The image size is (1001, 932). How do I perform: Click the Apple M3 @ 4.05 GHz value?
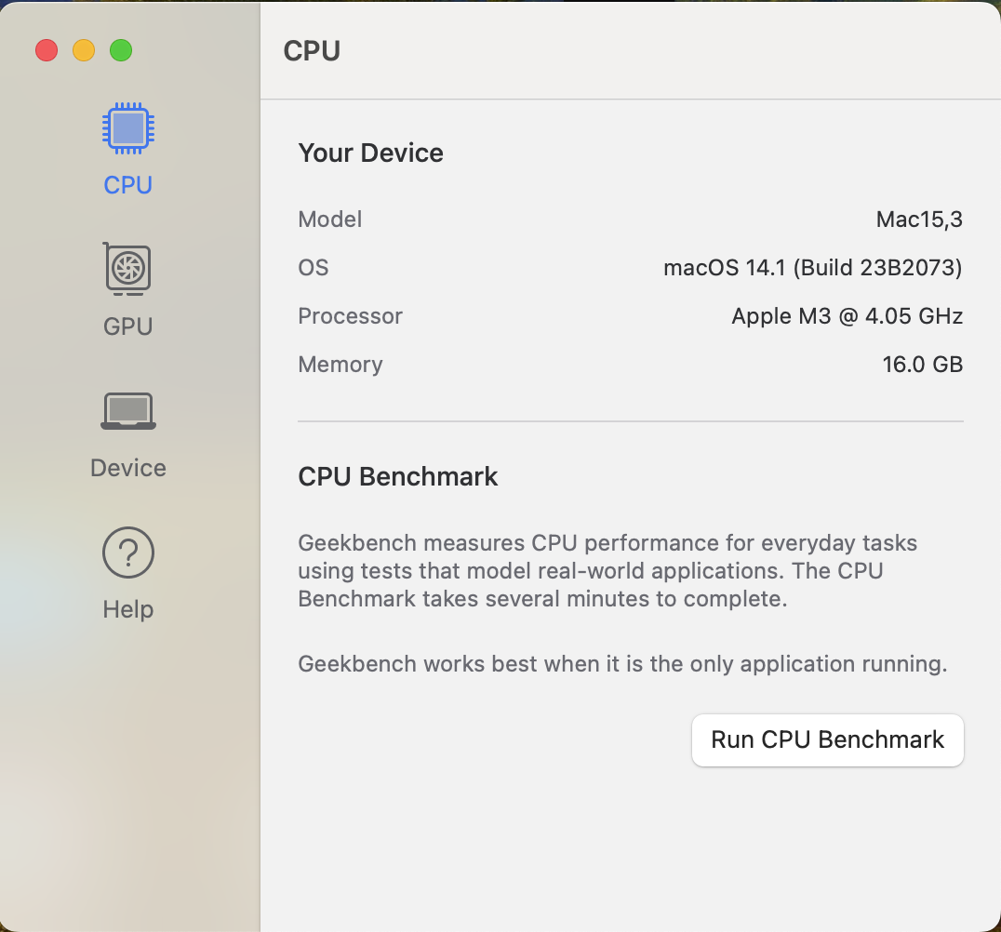click(x=848, y=316)
